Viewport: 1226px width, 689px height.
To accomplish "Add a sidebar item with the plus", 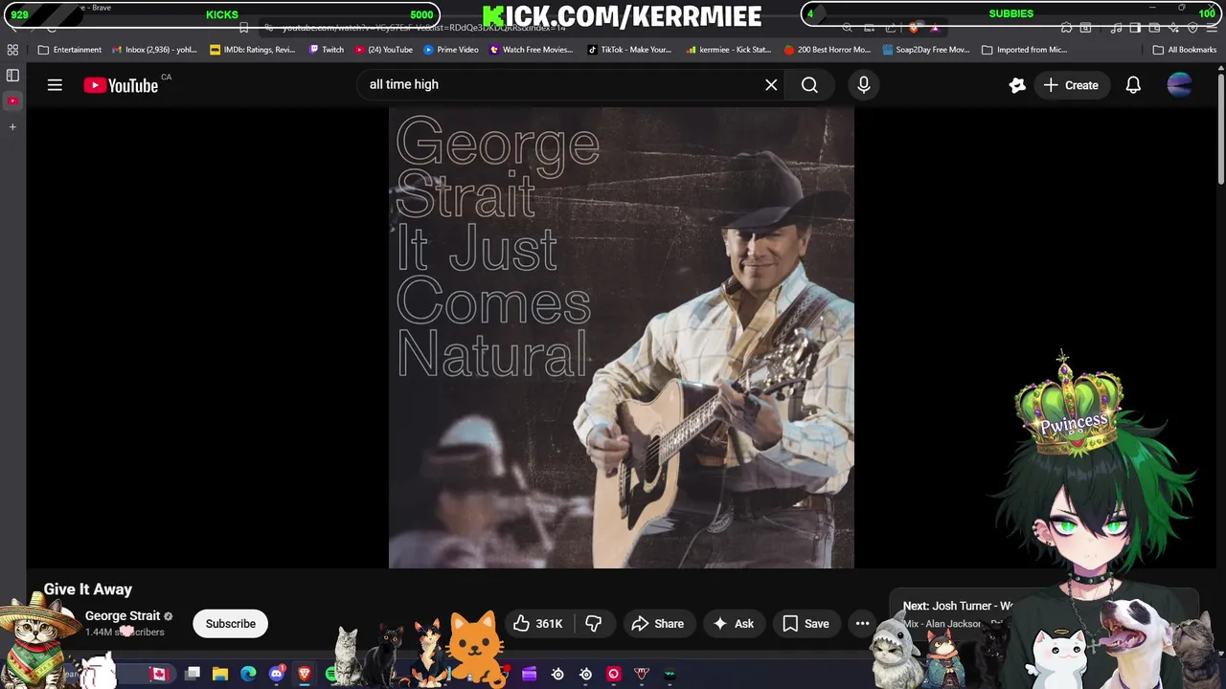I will (12, 126).
